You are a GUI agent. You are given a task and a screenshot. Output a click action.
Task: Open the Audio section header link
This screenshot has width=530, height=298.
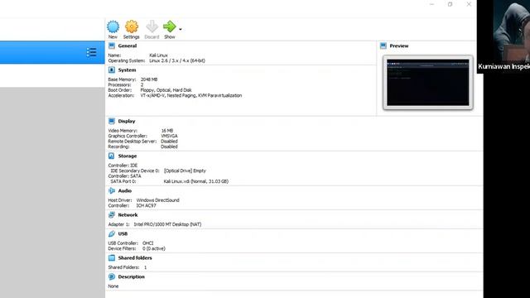pos(125,191)
